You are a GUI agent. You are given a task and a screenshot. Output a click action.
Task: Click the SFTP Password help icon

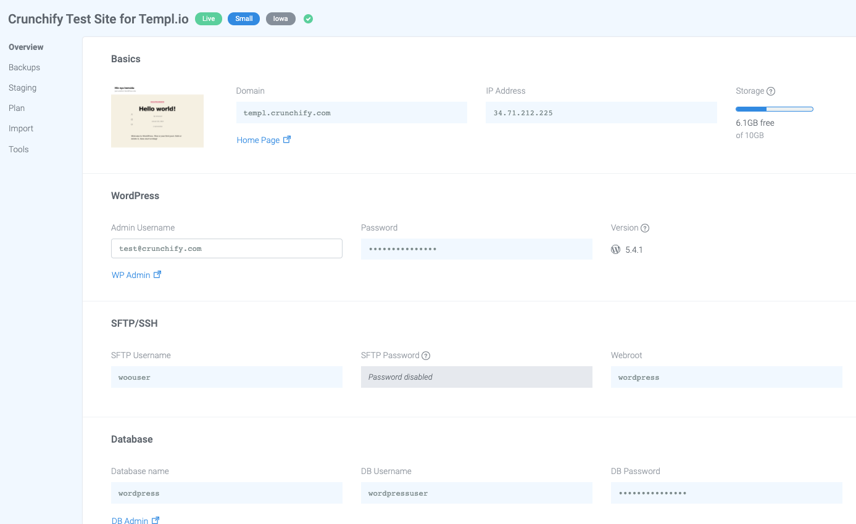pyautogui.click(x=426, y=356)
